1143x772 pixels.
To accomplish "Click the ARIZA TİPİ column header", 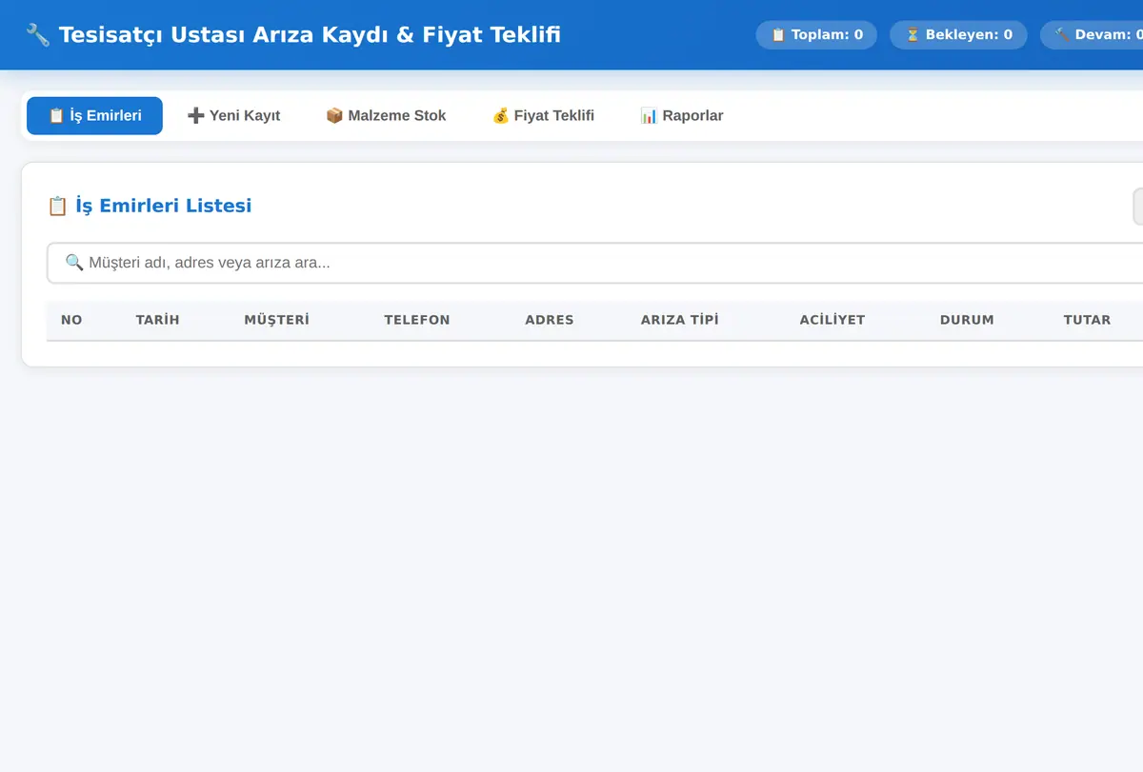I will tap(680, 320).
